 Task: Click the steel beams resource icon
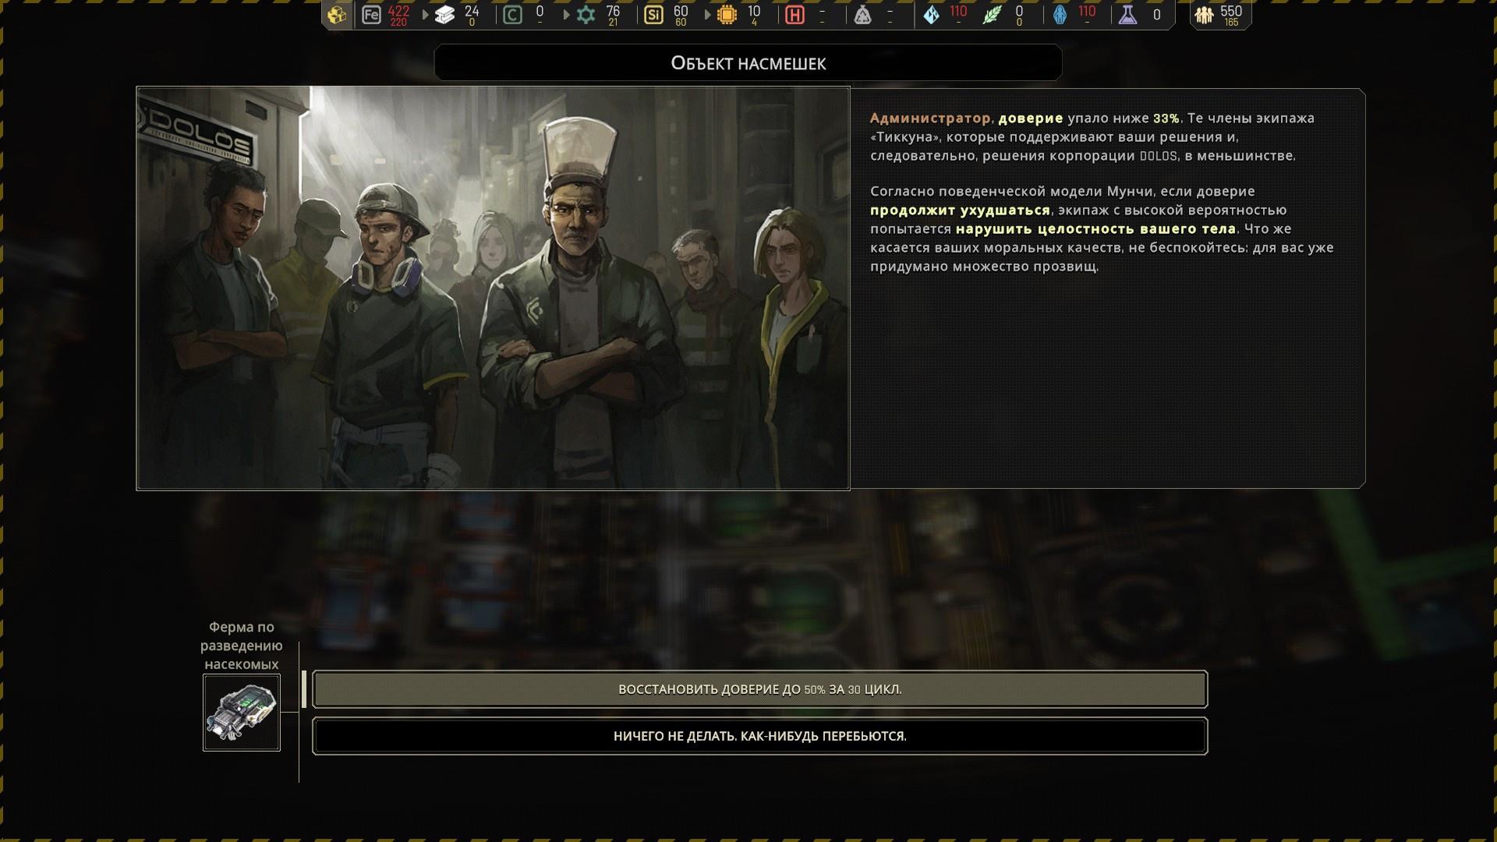pos(444,15)
